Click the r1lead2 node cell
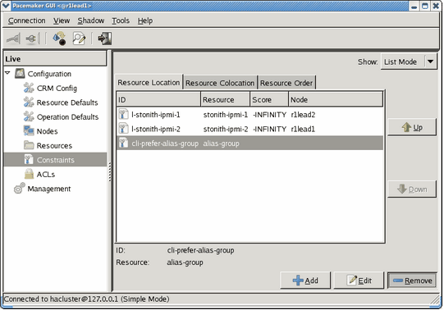Screen dimensions: 444x310 click(303, 115)
